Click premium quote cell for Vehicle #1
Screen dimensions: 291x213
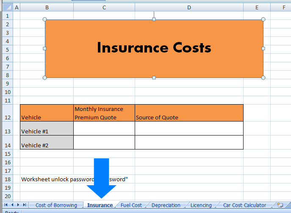click(x=104, y=128)
